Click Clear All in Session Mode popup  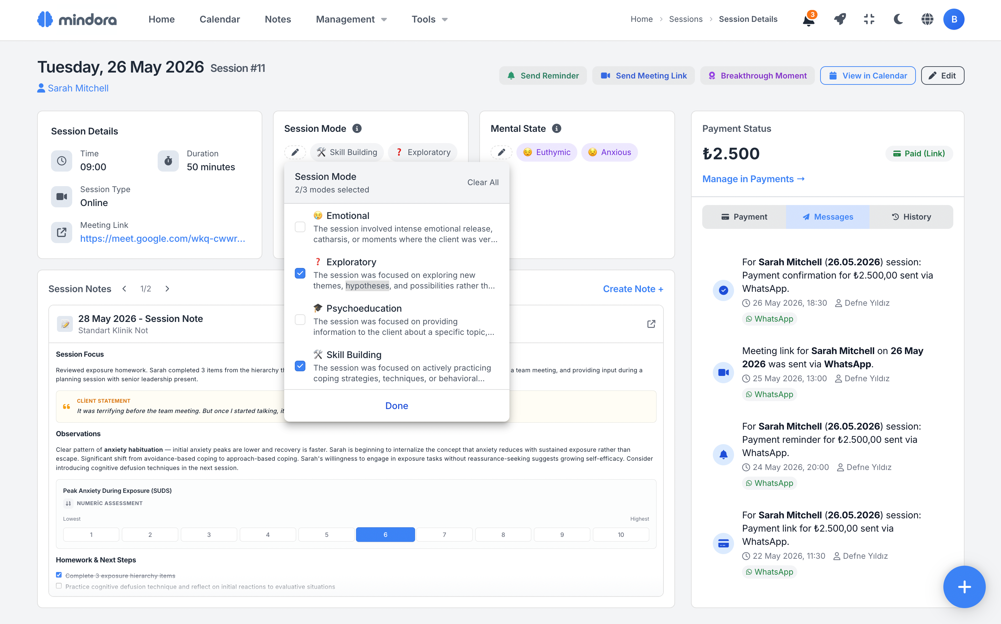(x=483, y=182)
